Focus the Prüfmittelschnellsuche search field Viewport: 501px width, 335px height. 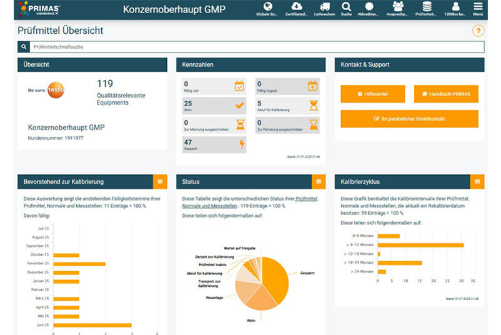point(256,47)
